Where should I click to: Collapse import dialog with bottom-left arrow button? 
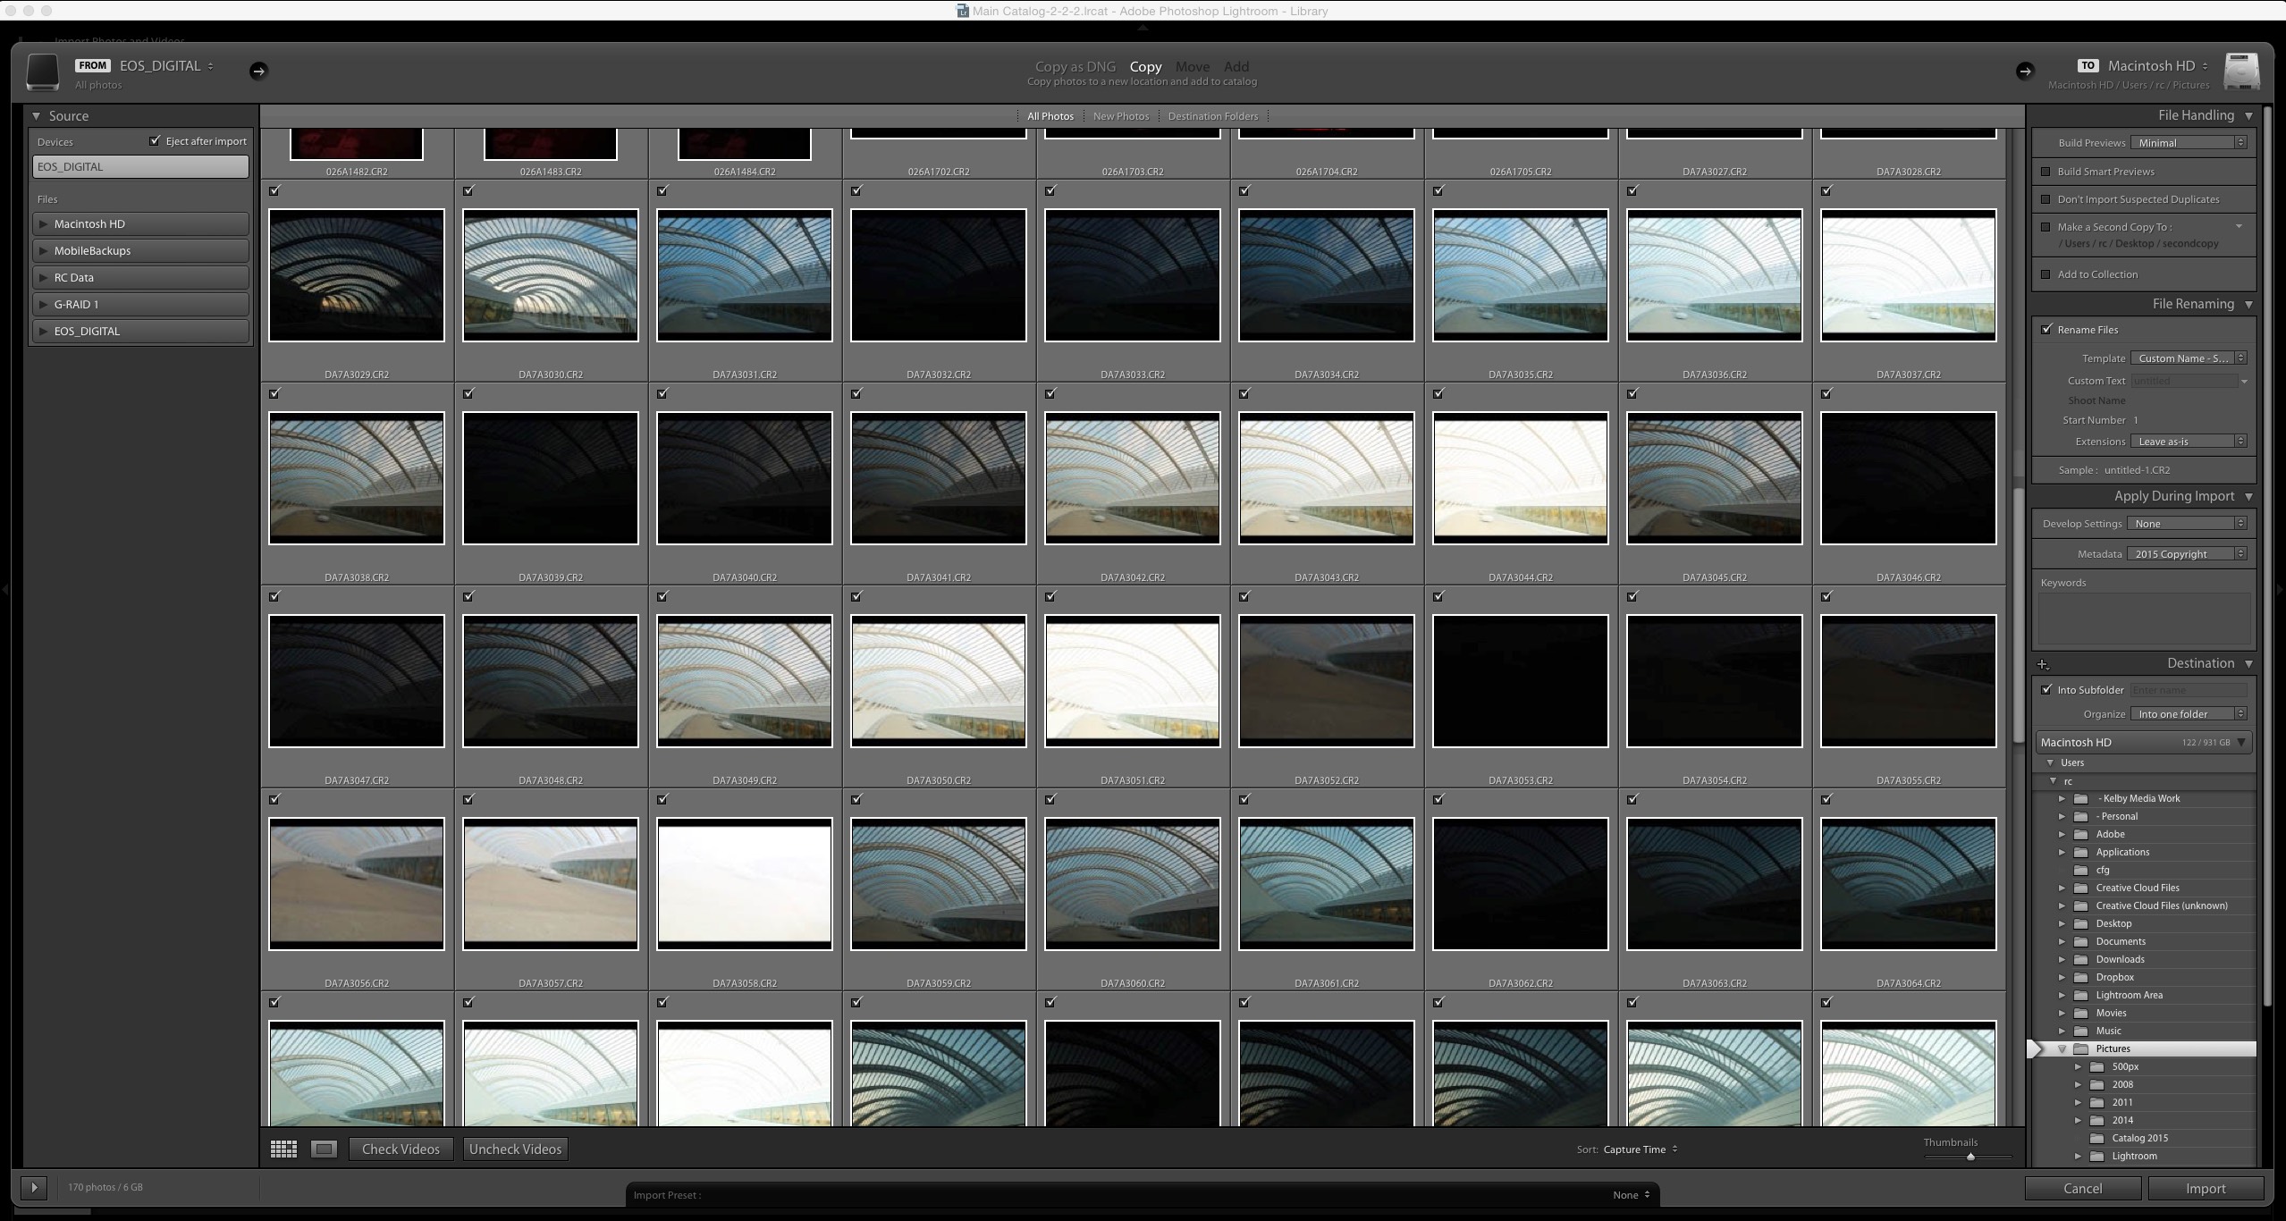pyautogui.click(x=34, y=1188)
